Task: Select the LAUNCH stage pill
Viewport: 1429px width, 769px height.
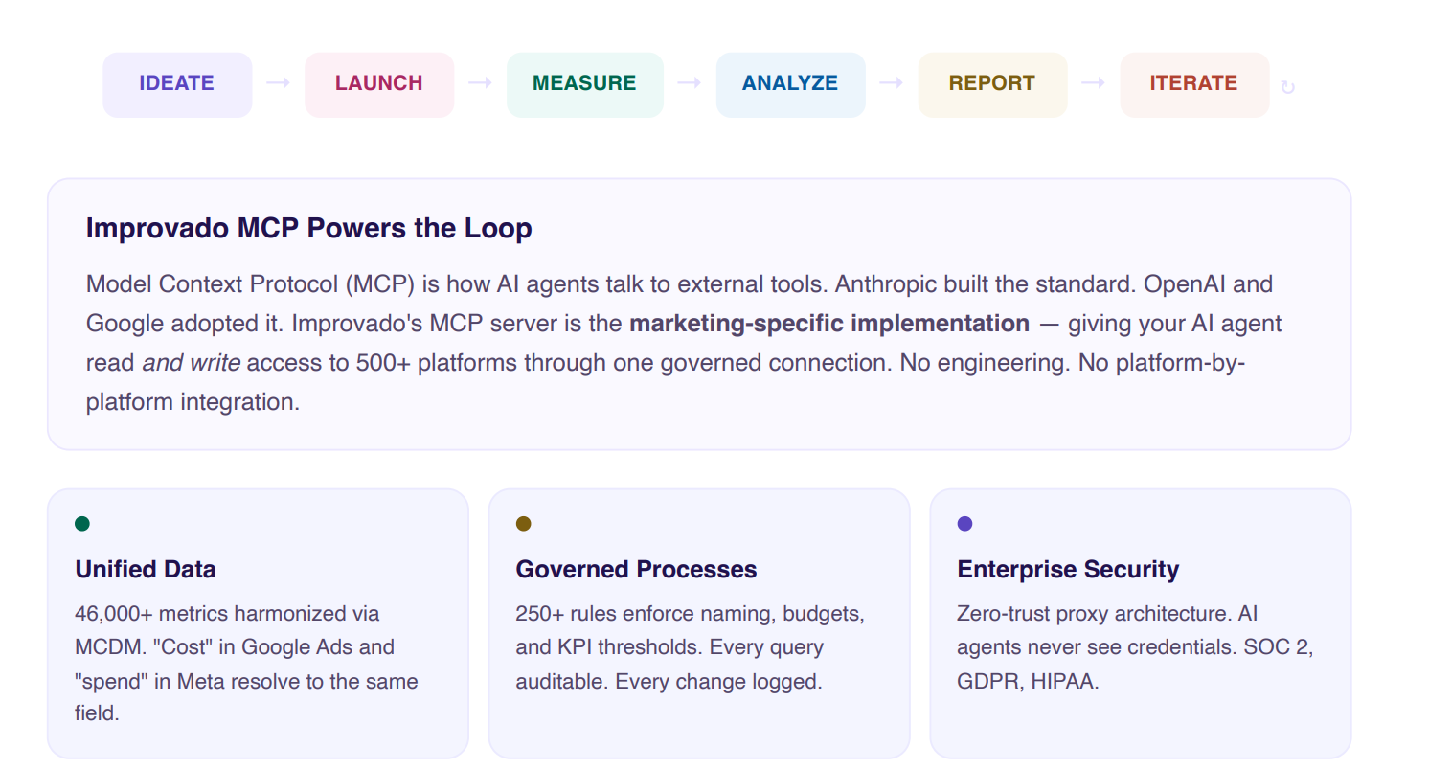Action: tap(379, 84)
